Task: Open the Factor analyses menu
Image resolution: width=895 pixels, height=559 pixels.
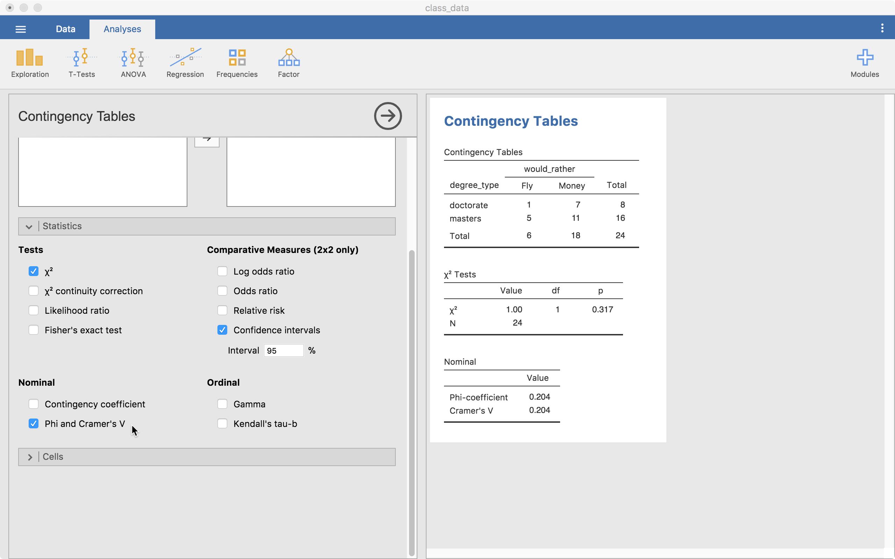Action: (x=288, y=63)
